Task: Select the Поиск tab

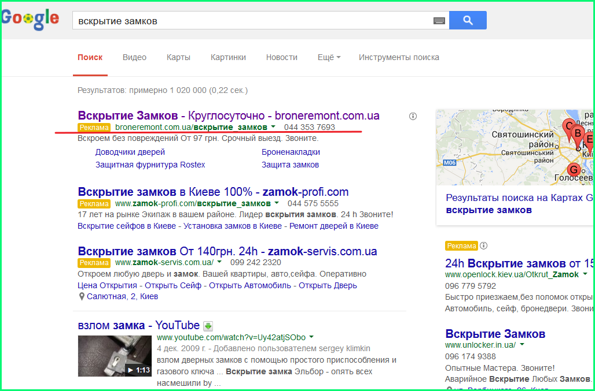Action: point(90,58)
